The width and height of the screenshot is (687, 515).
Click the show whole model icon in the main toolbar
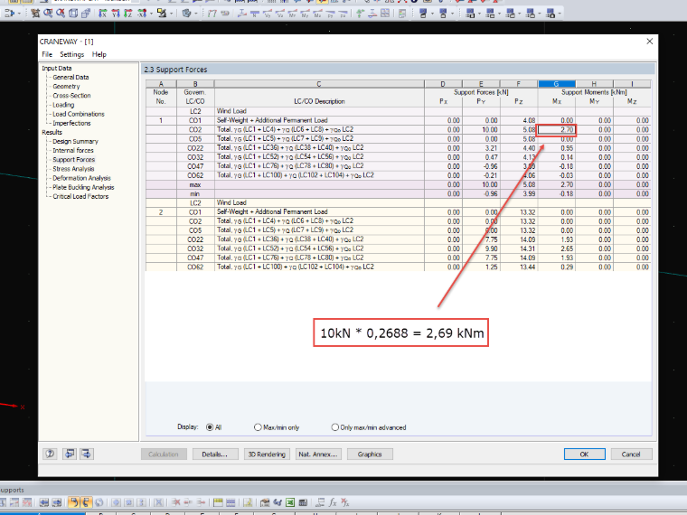coord(35,14)
